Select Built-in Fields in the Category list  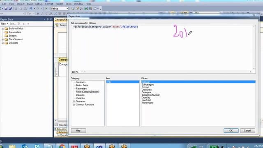[x=82, y=86]
